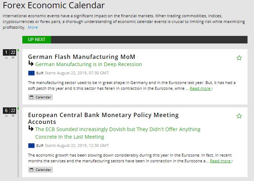This screenshot has width=254, height=181.
Task: Favorite the German Flash Manufacturing MoM event star
Action: click(239, 58)
